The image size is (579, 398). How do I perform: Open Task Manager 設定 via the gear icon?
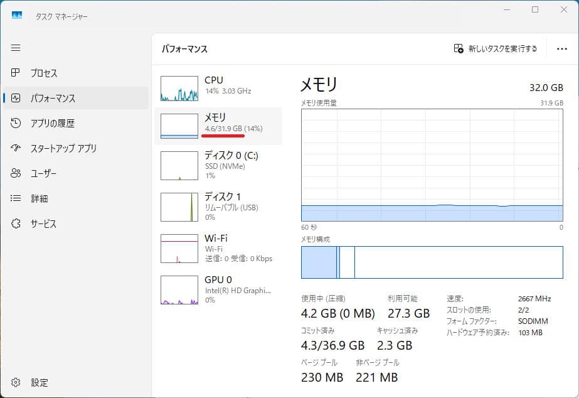tap(28, 382)
